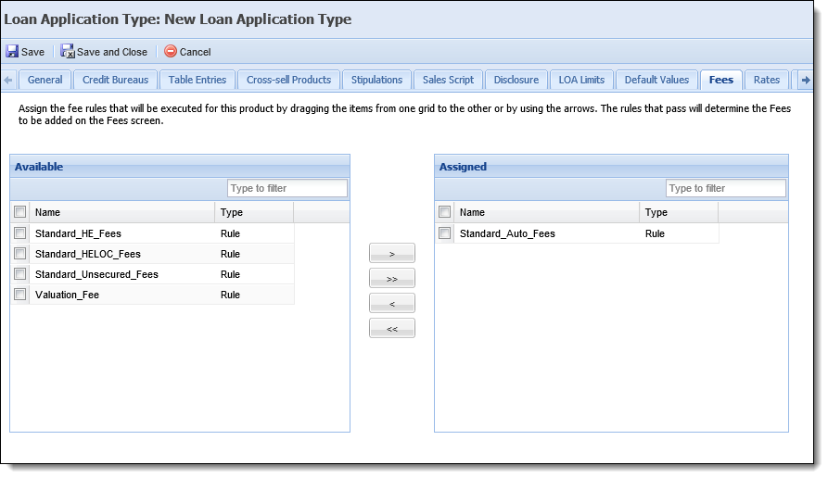Open the LOA Limits tab
This screenshot has width=828, height=478.
tap(582, 81)
